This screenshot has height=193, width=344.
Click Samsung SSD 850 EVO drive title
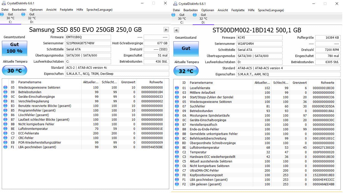(85, 30)
